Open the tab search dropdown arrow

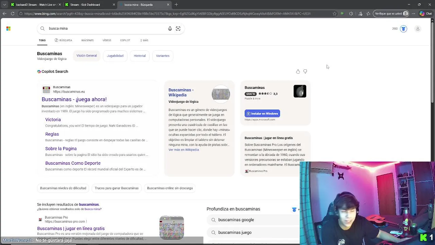tap(4, 5)
